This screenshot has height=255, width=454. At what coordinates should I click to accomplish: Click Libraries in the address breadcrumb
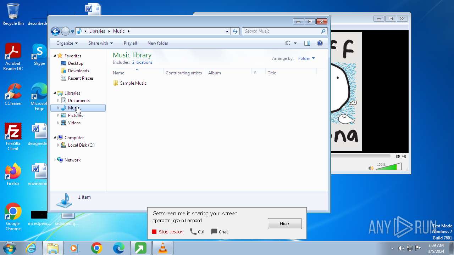(x=97, y=31)
